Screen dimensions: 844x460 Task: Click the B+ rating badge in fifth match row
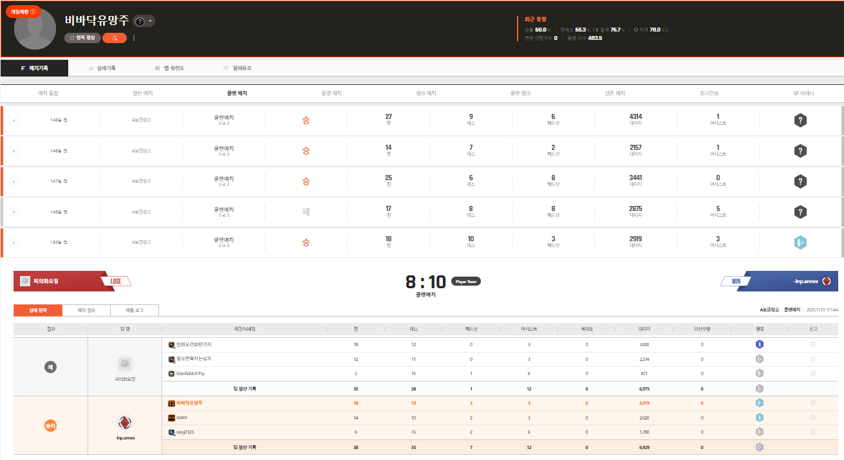[x=800, y=243]
